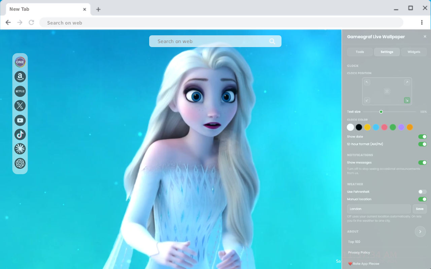Click the Text size slider handle
The width and height of the screenshot is (431, 269).
click(x=381, y=112)
